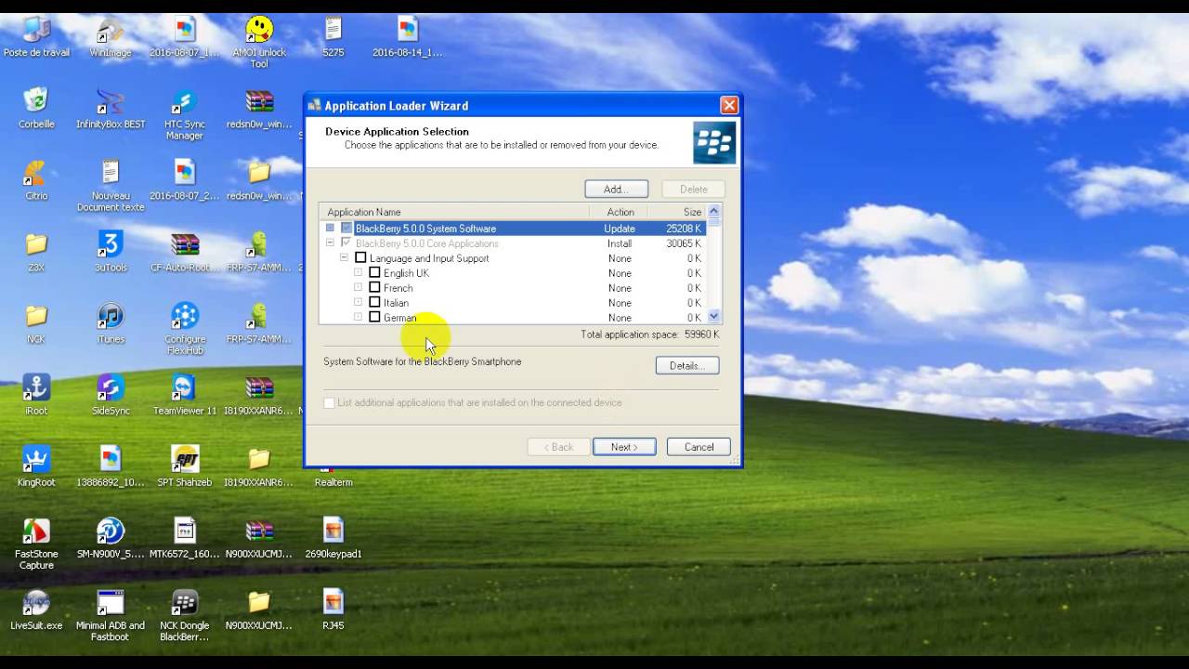The height and width of the screenshot is (669, 1189).
Task: Open the NCK folder
Action: point(36,323)
